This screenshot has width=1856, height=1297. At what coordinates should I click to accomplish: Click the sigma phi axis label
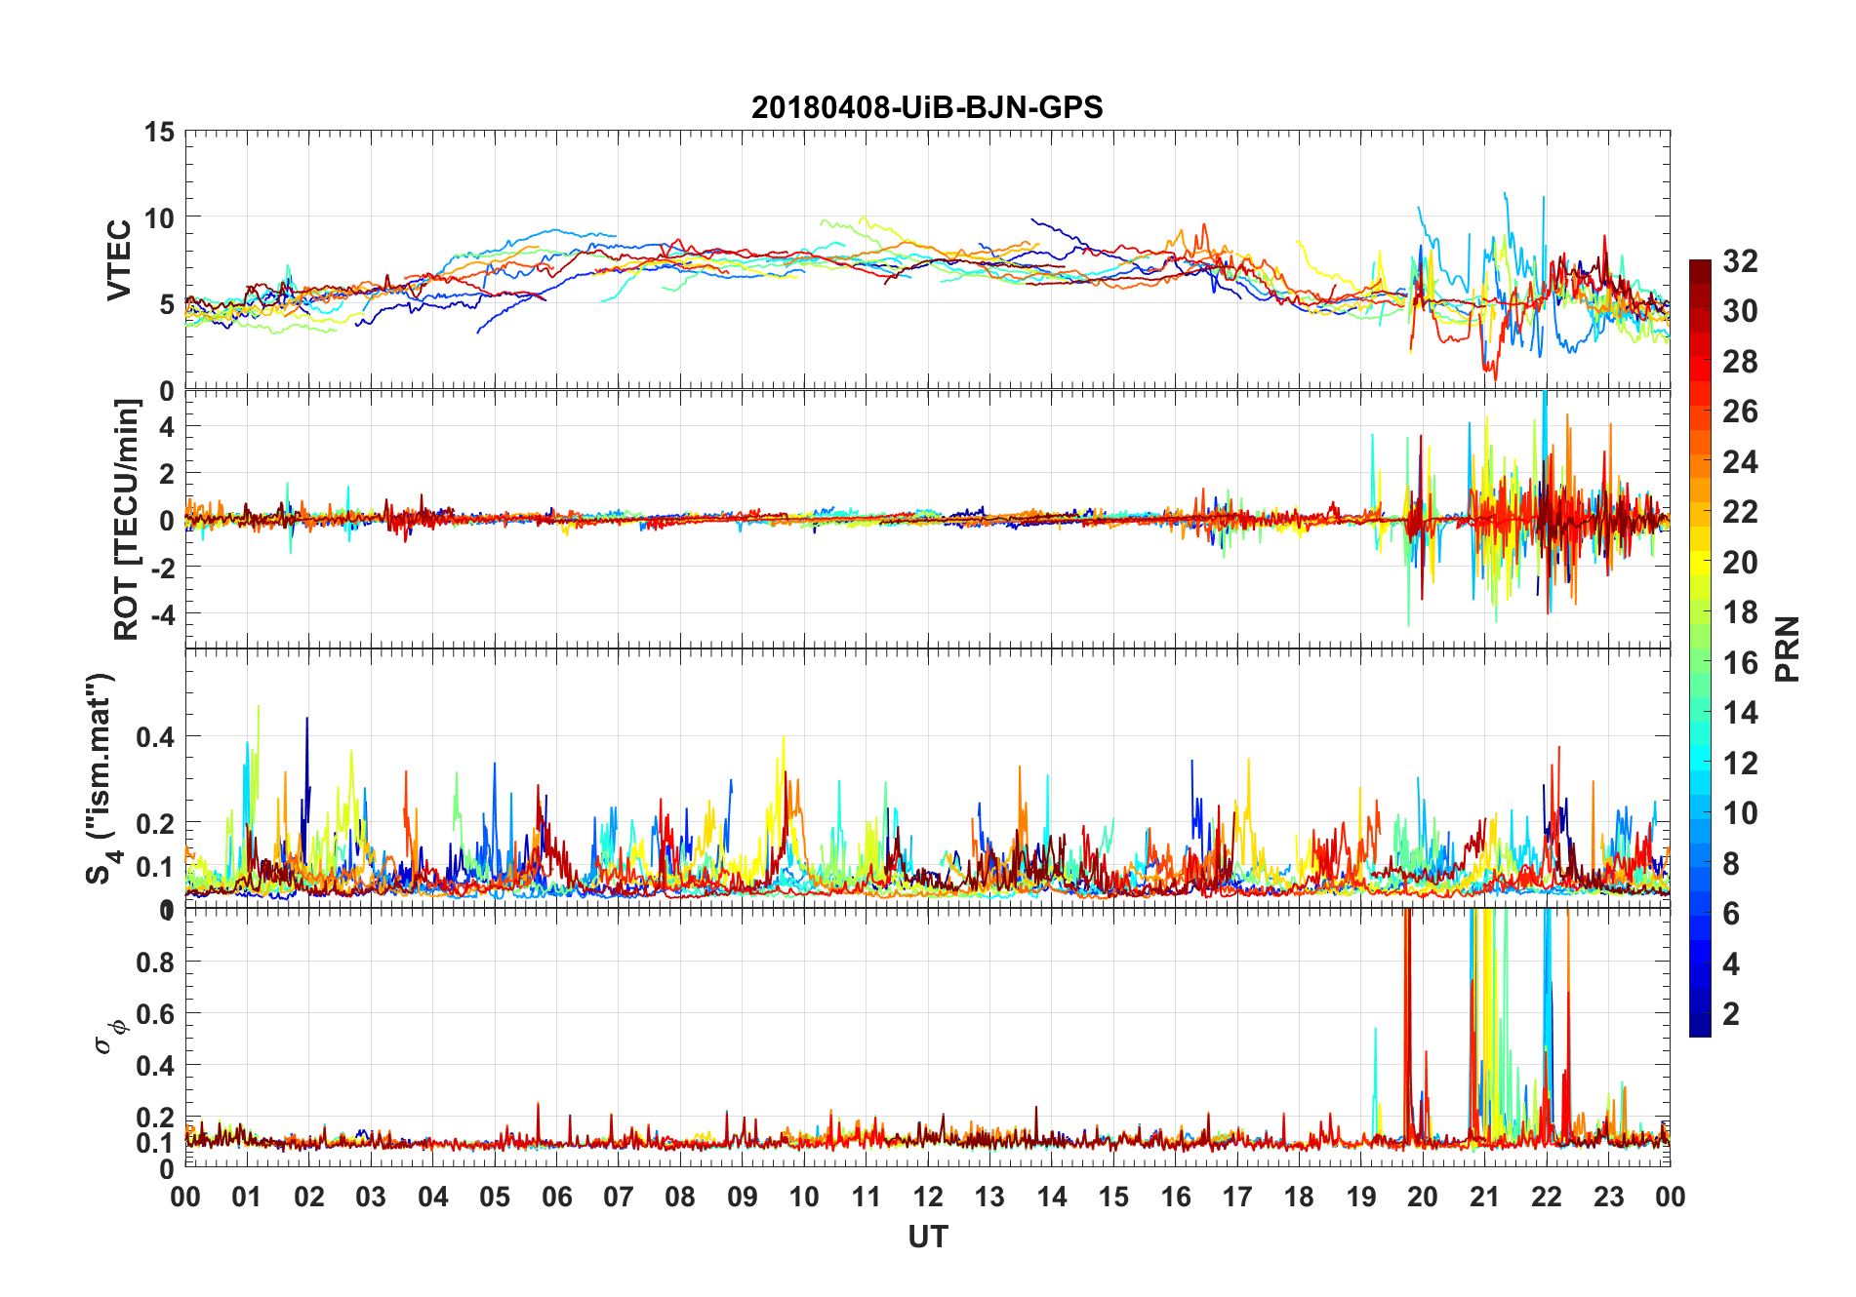coord(109,1036)
